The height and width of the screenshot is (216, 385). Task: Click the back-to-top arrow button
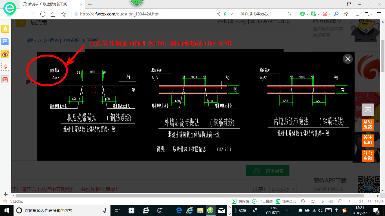click(368, 110)
